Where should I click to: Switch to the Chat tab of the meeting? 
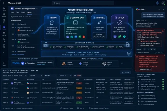click(x=12, y=12)
